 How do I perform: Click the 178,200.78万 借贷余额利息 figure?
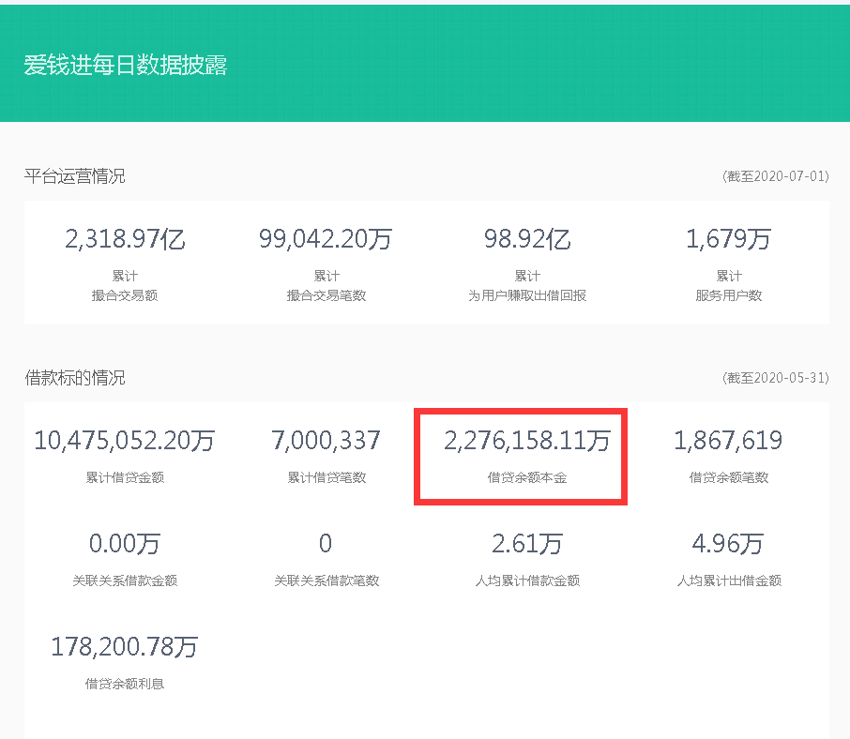[x=123, y=646]
